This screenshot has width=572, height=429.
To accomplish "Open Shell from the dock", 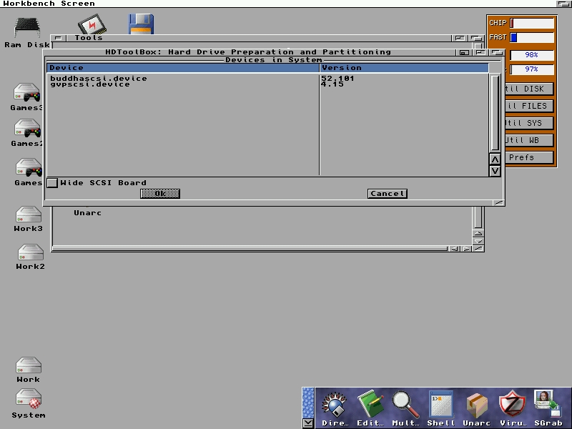I will point(441,408).
